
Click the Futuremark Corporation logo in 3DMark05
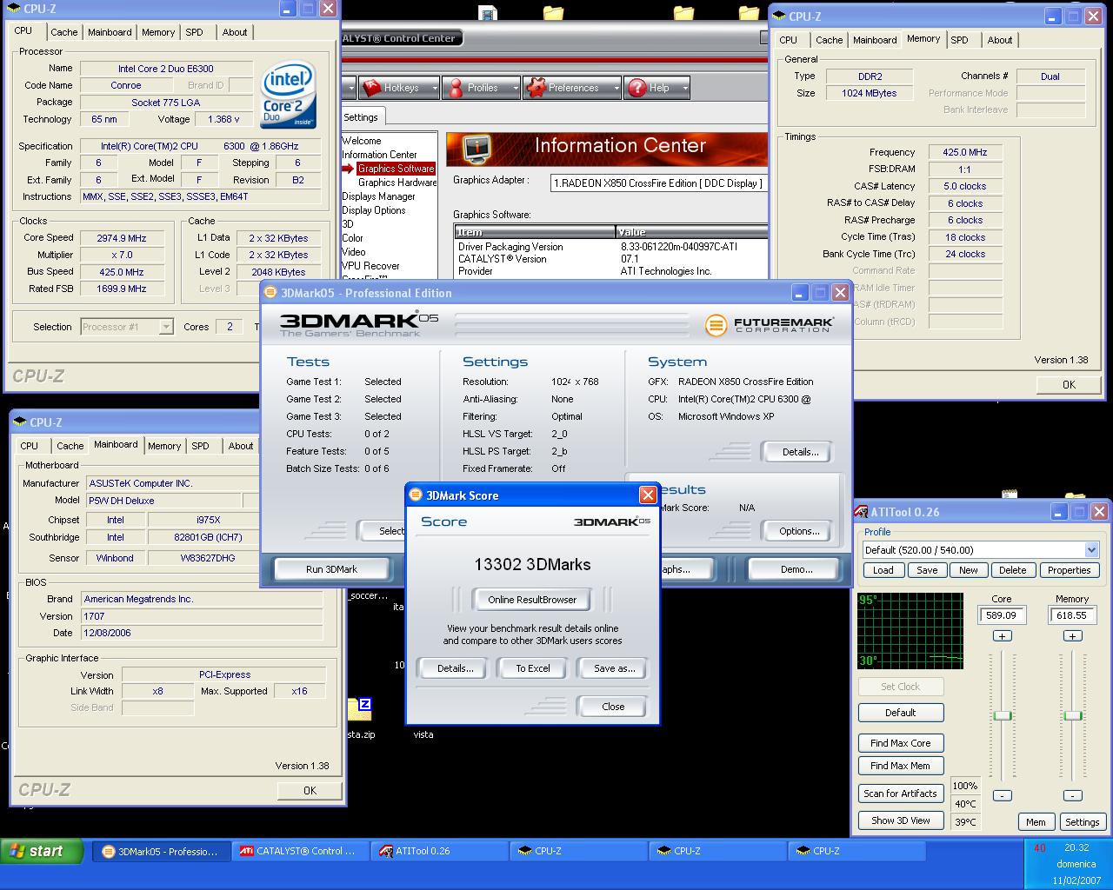[x=770, y=325]
